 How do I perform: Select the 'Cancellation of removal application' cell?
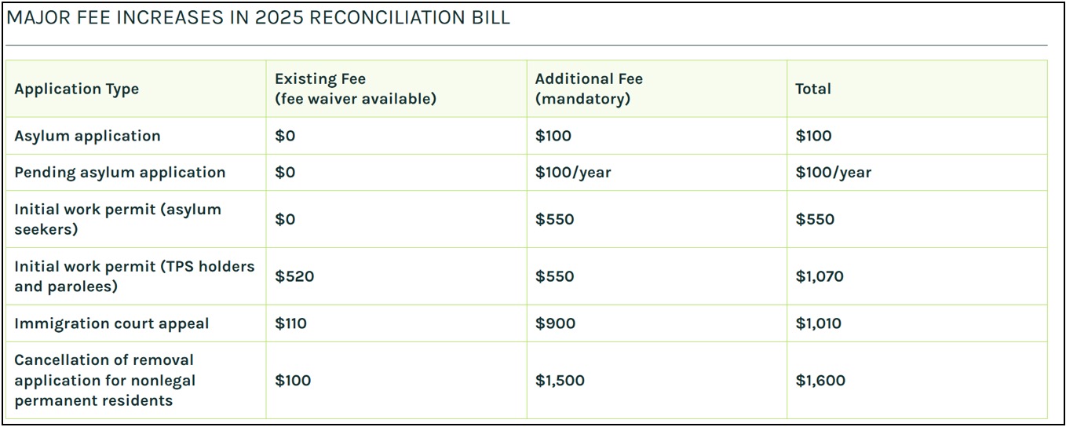click(x=104, y=380)
